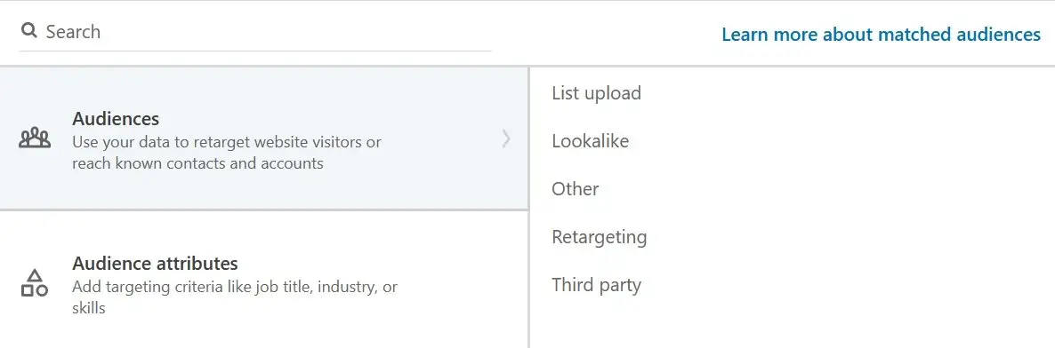Pick the Retargeting audience option
The width and height of the screenshot is (1055, 348).
pyautogui.click(x=600, y=237)
